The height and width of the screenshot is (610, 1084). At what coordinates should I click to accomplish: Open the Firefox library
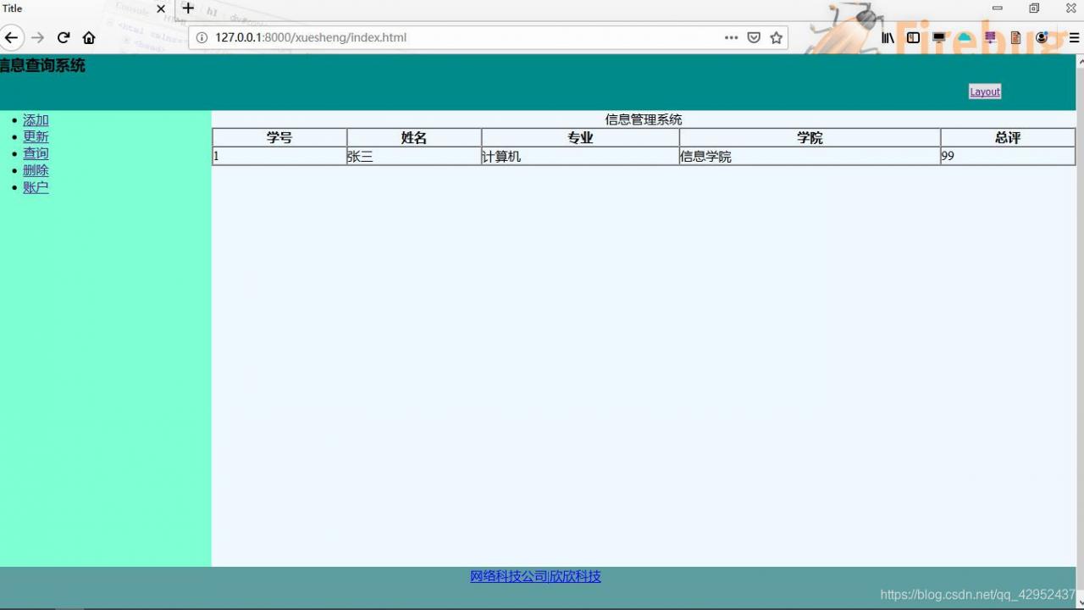coord(888,37)
